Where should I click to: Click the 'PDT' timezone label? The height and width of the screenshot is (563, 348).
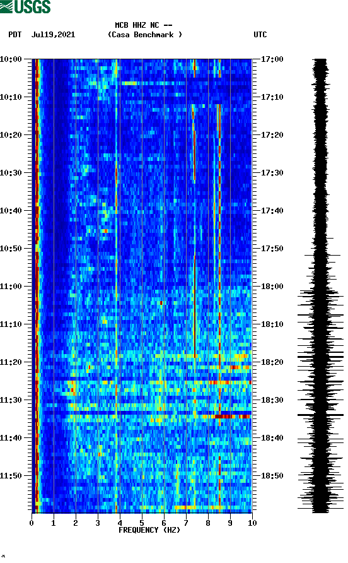[15, 35]
